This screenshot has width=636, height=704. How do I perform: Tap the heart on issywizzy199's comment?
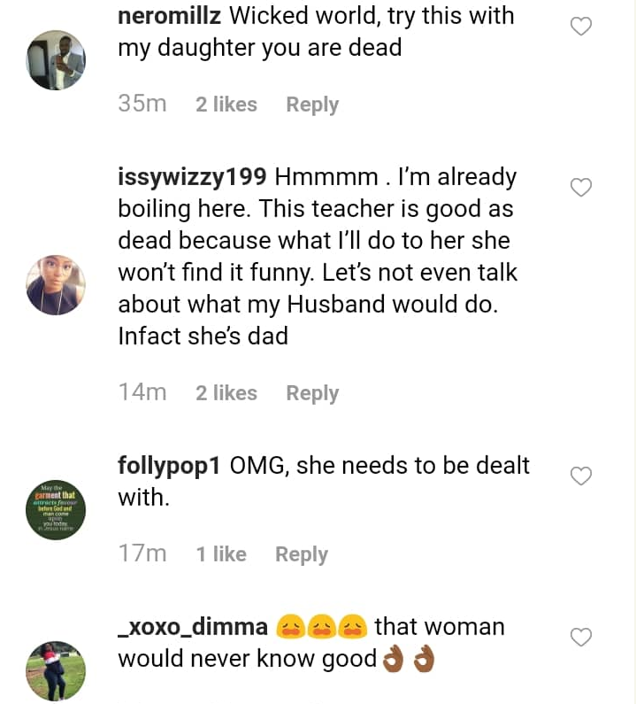click(580, 188)
